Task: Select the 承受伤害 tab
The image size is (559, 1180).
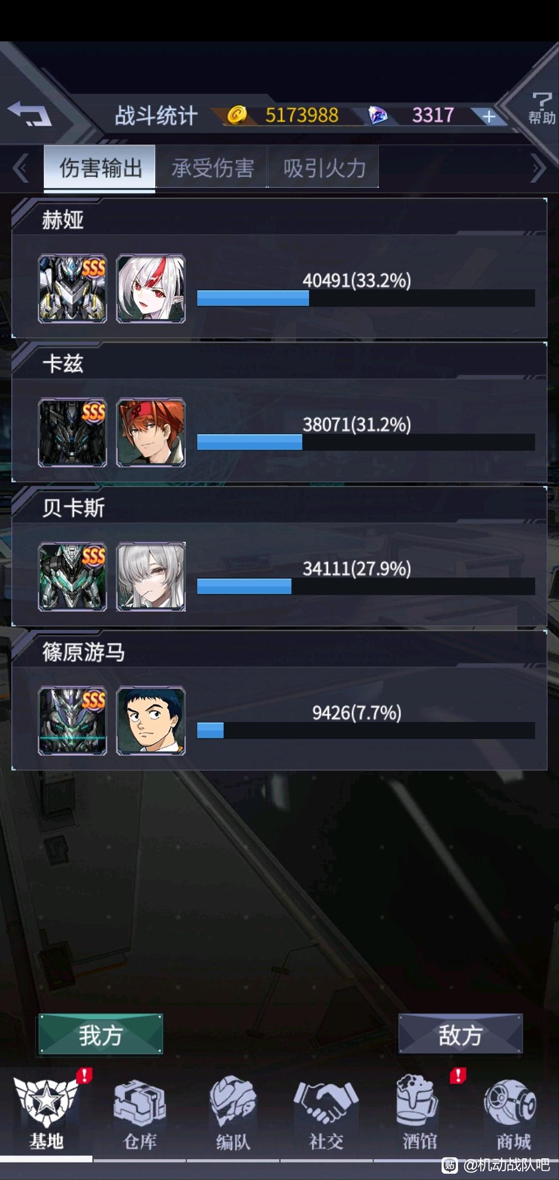Action: click(x=212, y=167)
